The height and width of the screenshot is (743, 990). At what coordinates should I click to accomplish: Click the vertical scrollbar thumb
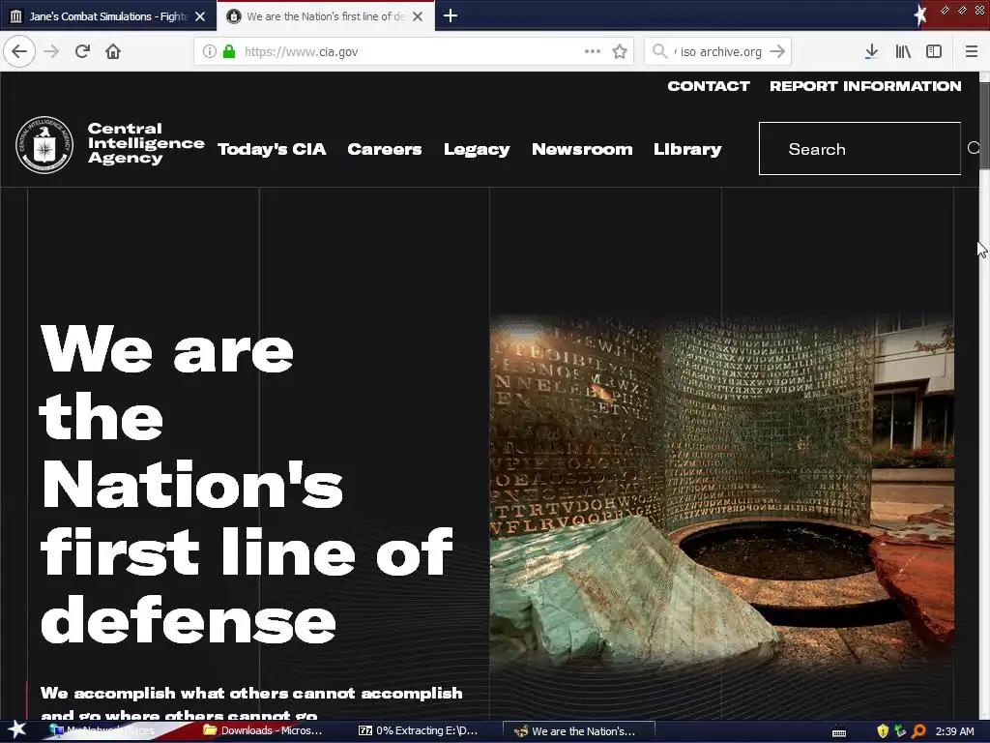(984, 125)
